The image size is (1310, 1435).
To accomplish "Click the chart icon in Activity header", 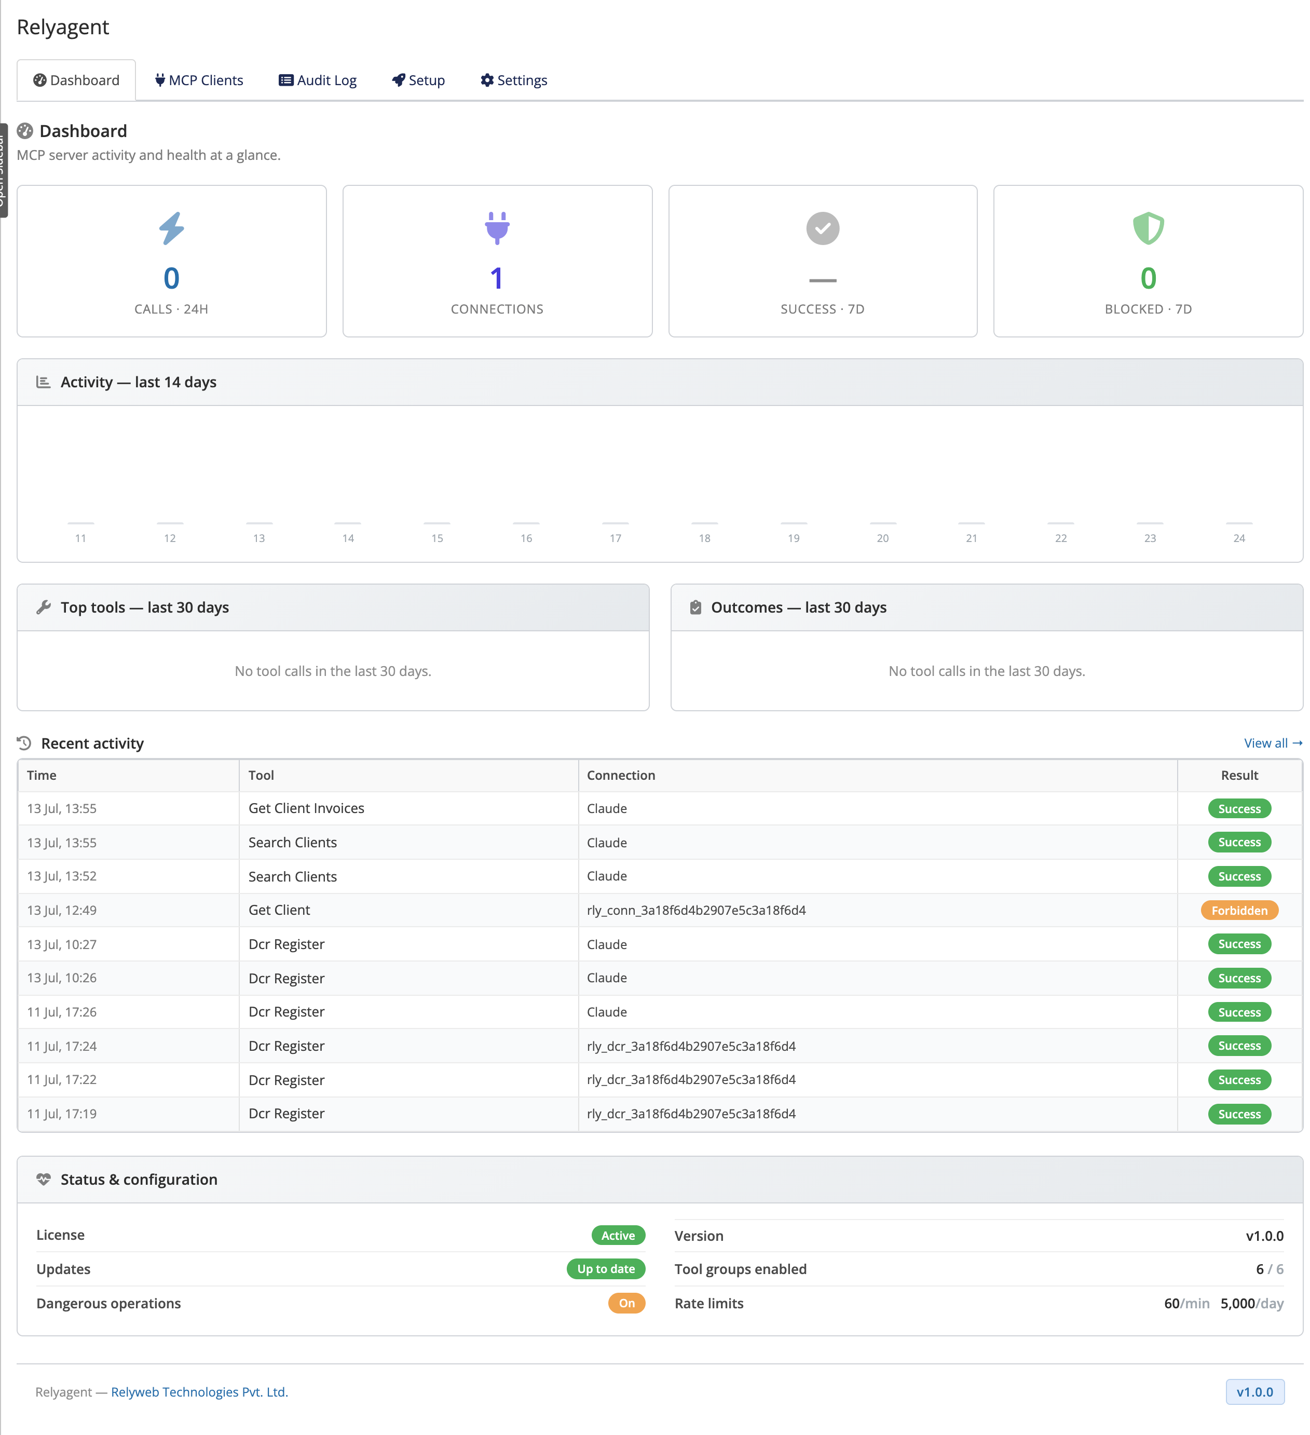I will tap(44, 382).
